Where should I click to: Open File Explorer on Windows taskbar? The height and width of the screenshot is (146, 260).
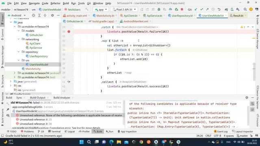click(119, 142)
